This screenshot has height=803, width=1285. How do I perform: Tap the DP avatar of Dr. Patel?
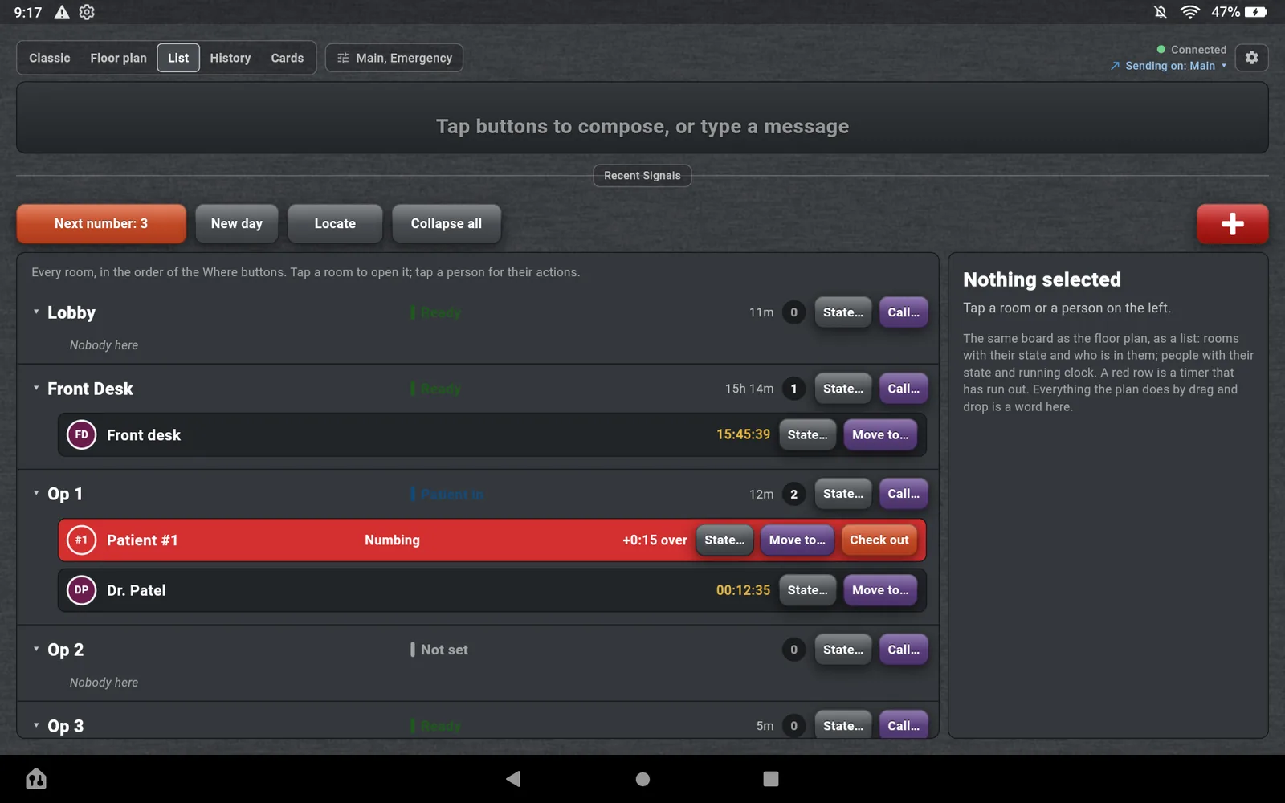point(81,590)
